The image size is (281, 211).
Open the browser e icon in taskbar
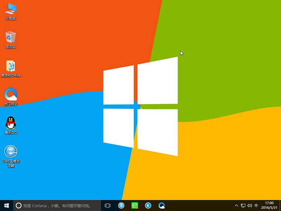pos(121,205)
